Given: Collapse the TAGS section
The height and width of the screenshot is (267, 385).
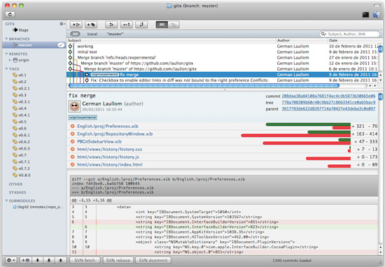Looking at the screenshot, I should 6,69.
